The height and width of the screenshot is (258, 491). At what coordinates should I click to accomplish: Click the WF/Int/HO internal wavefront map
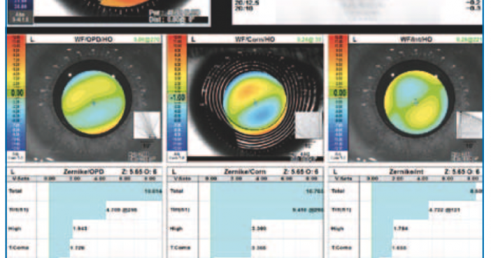(416, 103)
